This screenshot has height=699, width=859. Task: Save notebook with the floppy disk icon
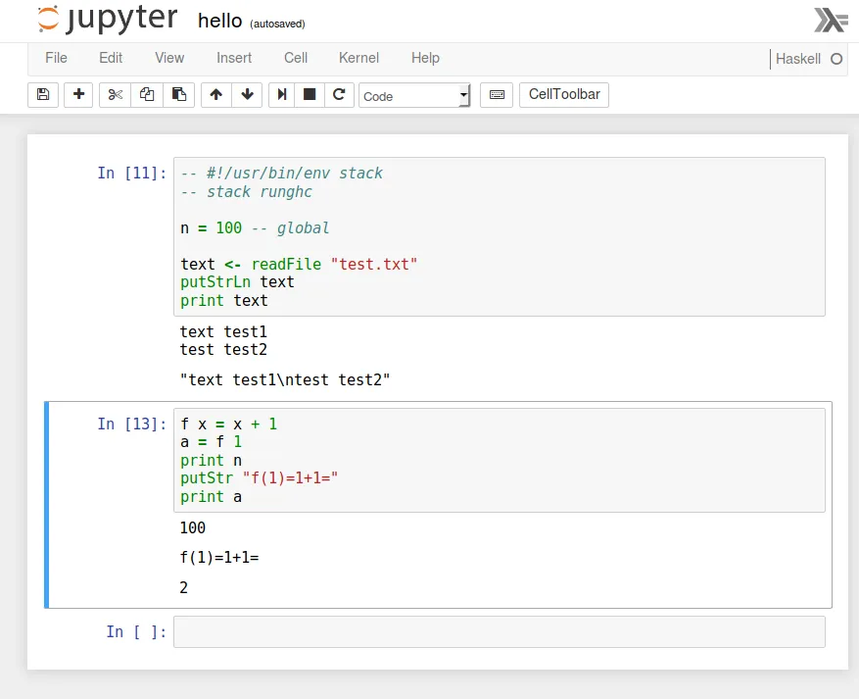click(x=43, y=95)
